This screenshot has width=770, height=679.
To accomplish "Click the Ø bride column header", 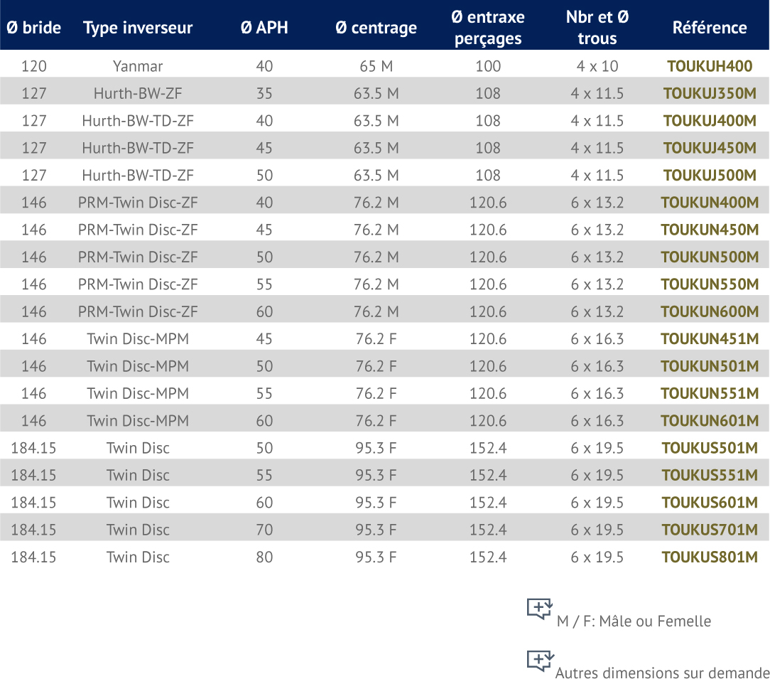I will point(33,28).
